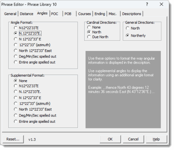
Task: Select Angle Format N.12°22'33"E. with periods
Action: [28, 33]
